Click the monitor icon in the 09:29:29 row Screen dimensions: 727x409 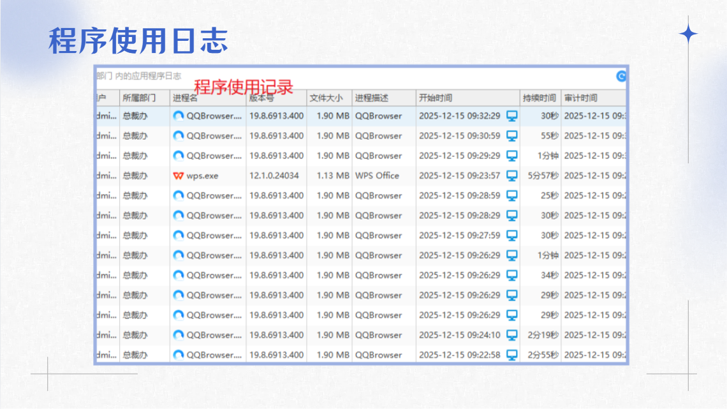512,156
